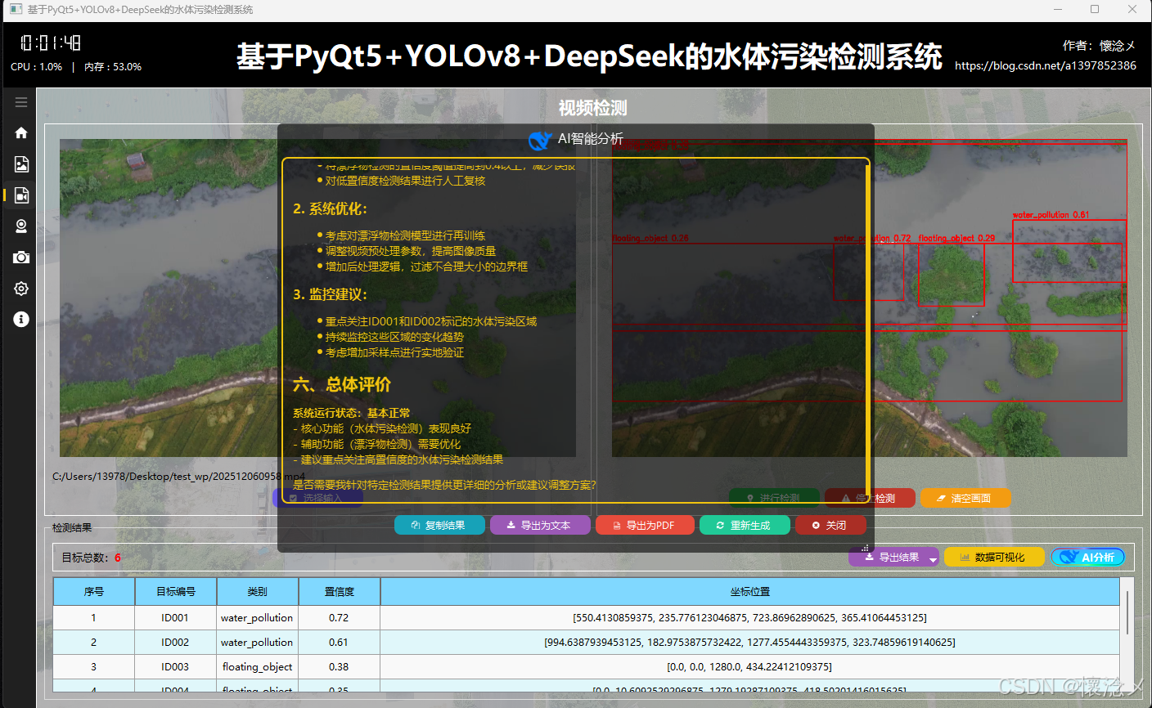Click 数据可视化 (data visualization) button
Image resolution: width=1152 pixels, height=708 pixels.
click(x=994, y=557)
